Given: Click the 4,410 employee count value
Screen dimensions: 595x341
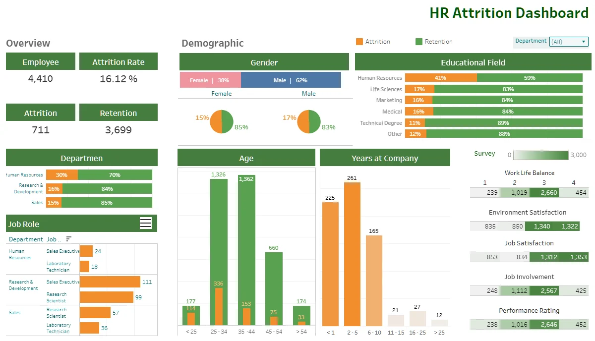Looking at the screenshot, I should (x=41, y=78).
